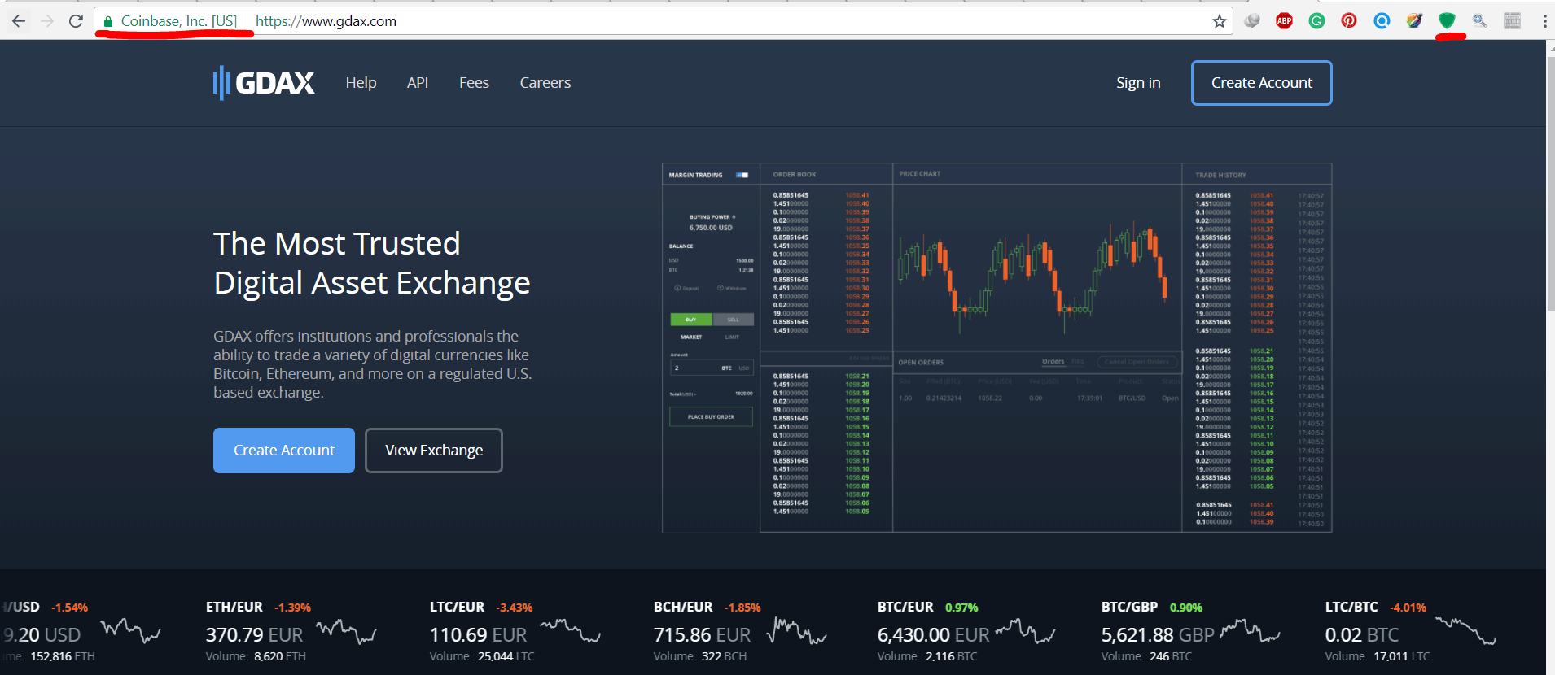Image resolution: width=1555 pixels, height=675 pixels.
Task: Open the grey speech bubbles extension
Action: click(x=1252, y=21)
